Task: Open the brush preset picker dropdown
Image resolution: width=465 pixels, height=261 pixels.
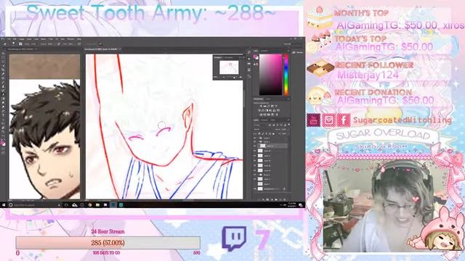Action: click(x=13, y=44)
